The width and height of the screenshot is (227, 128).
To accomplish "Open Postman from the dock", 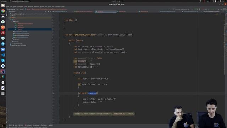I will (3, 27).
